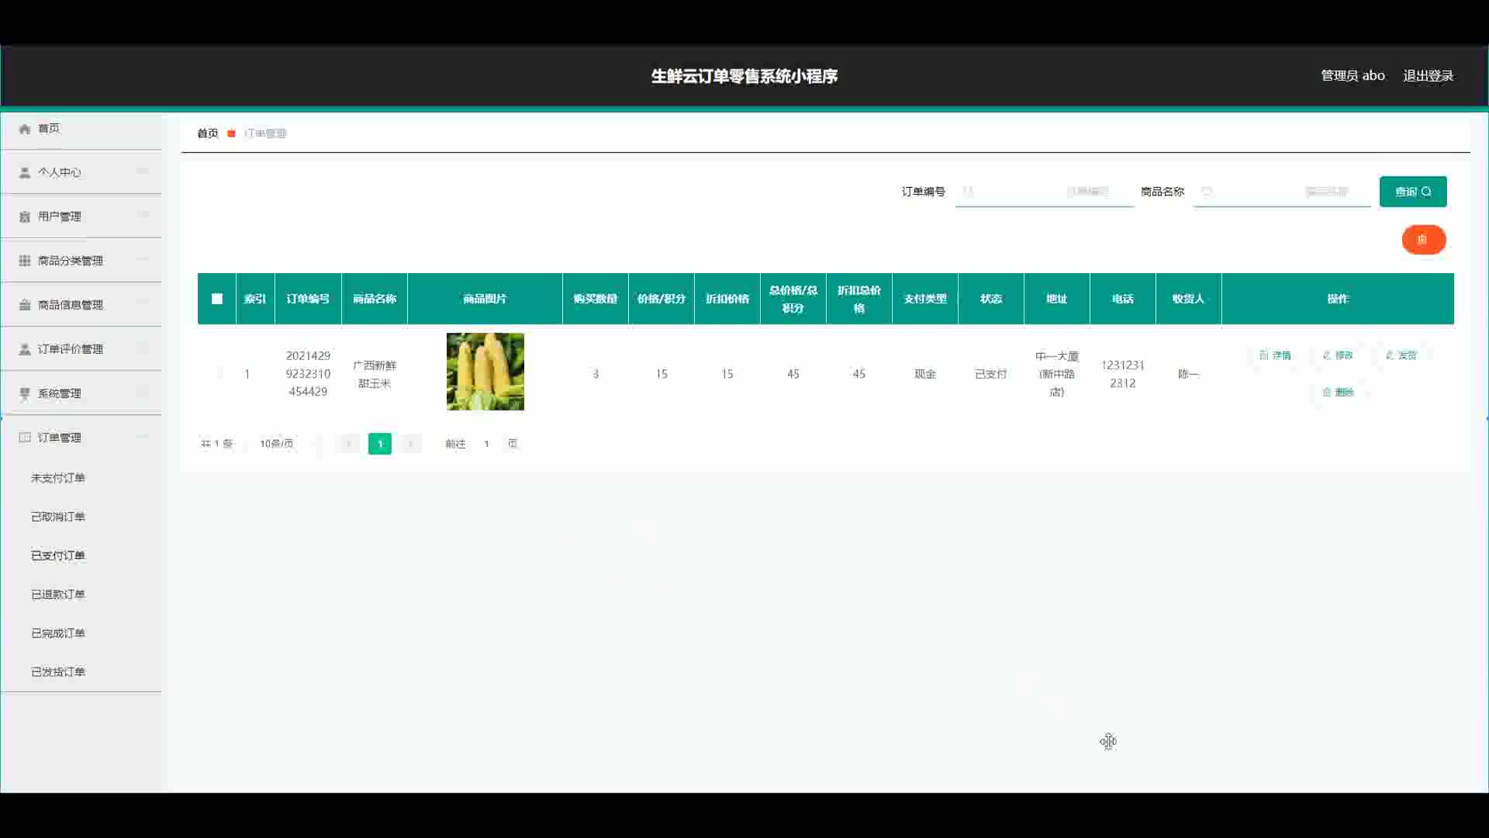Click the 订单管理 sidebar icon

pyautogui.click(x=25, y=438)
